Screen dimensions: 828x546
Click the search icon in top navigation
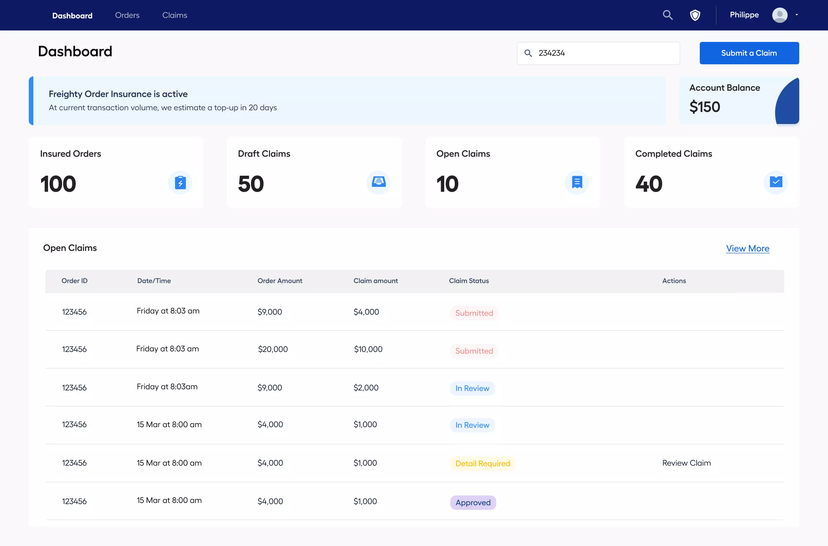[668, 15]
